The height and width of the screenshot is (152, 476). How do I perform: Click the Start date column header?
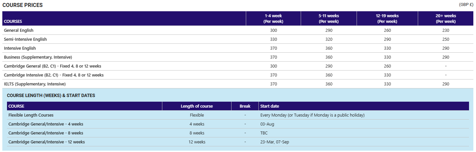pyautogui.click(x=270, y=106)
